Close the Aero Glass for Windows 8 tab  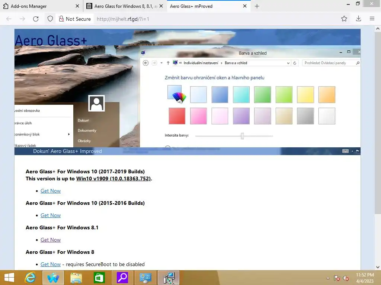(x=161, y=6)
